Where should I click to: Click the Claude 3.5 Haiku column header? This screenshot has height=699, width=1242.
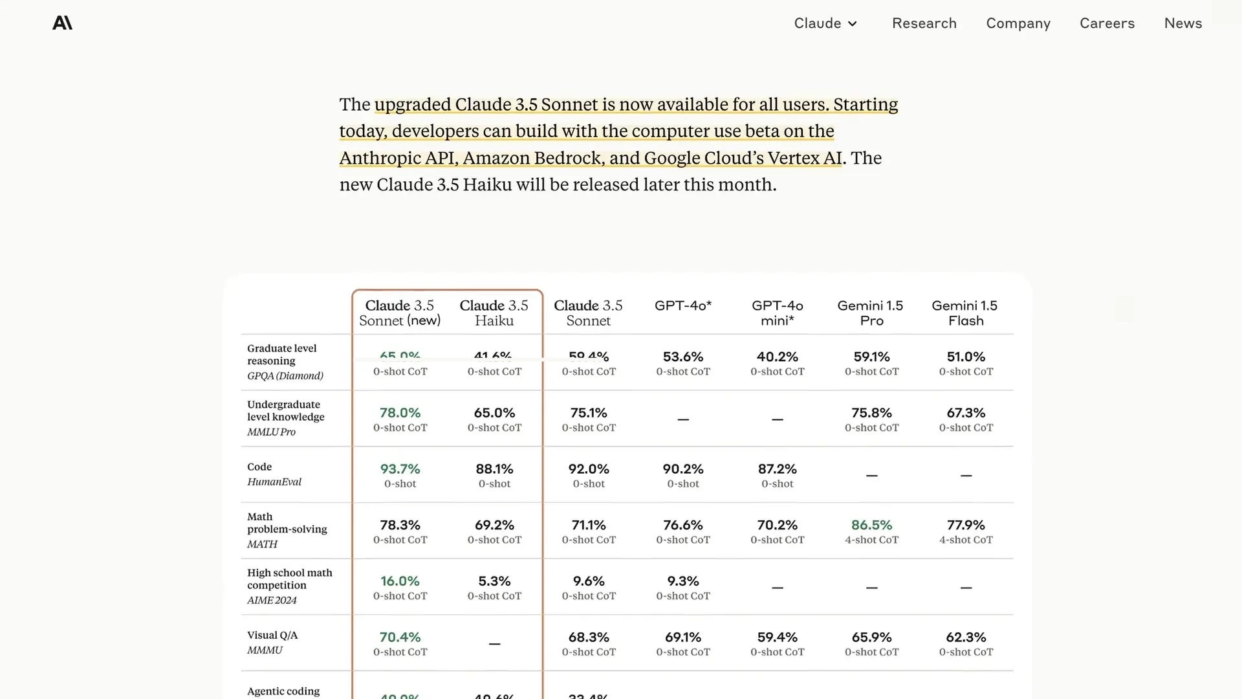point(494,313)
